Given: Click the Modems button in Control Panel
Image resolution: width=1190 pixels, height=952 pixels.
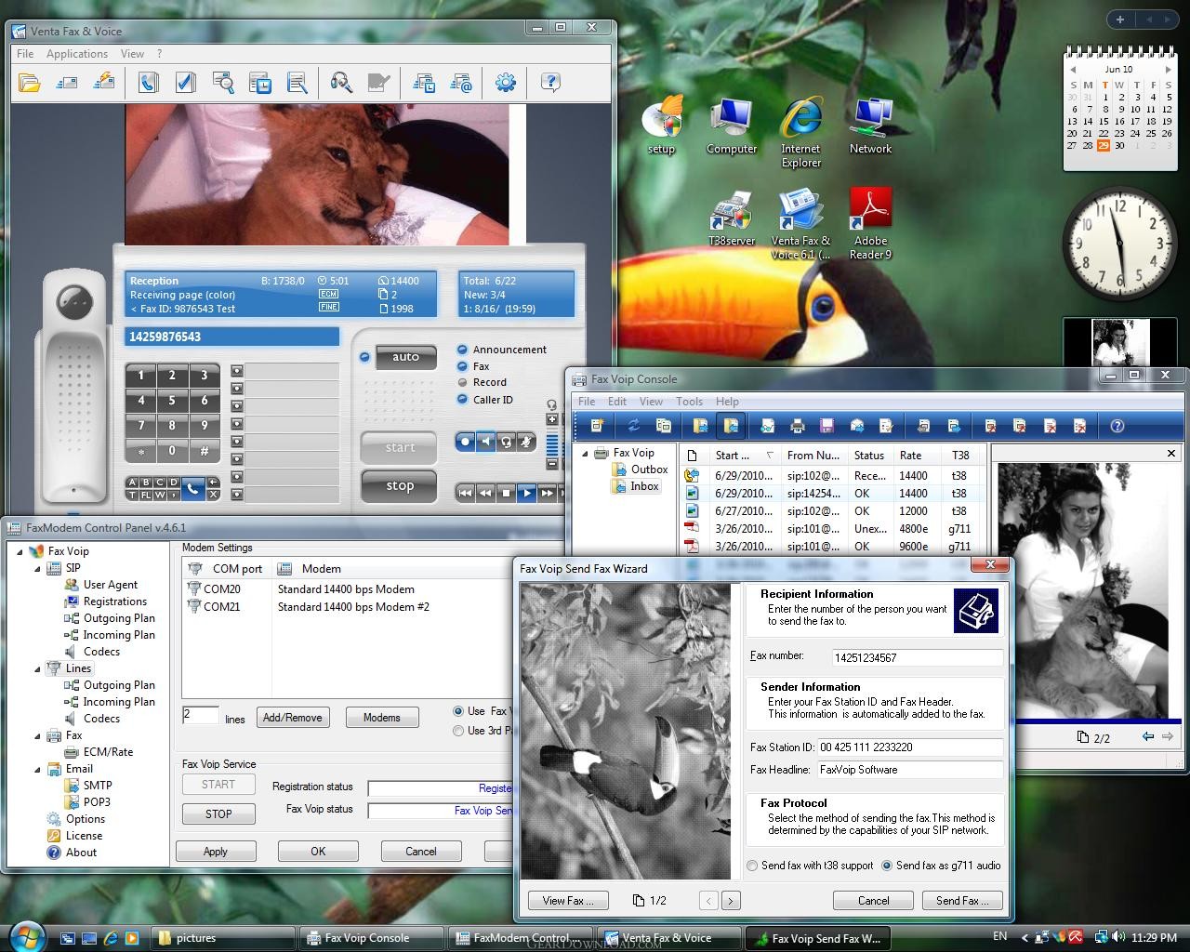Looking at the screenshot, I should click(382, 718).
